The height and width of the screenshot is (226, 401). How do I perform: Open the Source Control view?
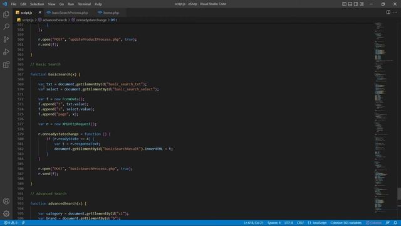click(x=6, y=39)
